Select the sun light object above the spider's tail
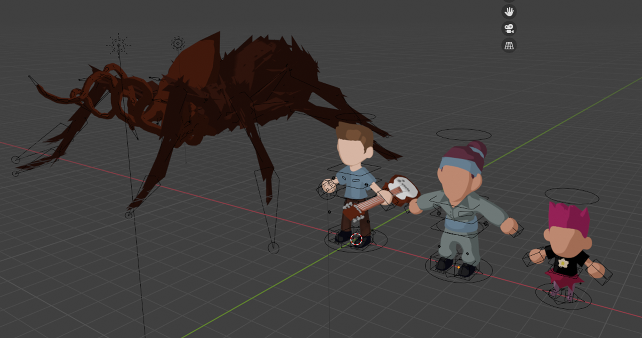Screen dimensions: 642x338 point(118,45)
